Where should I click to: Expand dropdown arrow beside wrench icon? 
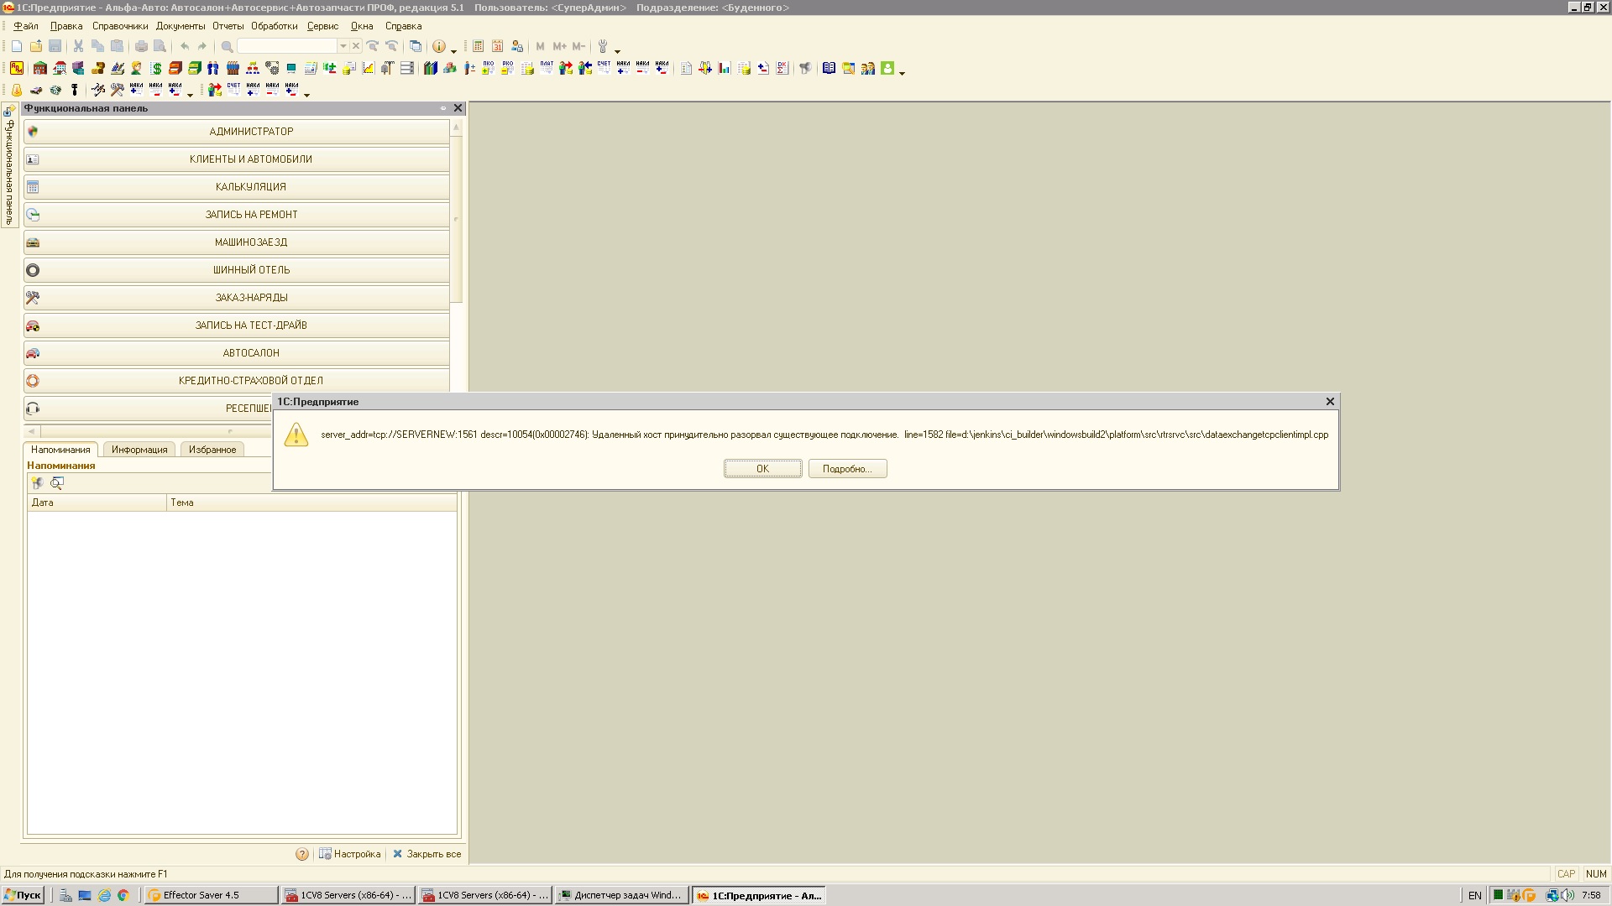coord(617,50)
